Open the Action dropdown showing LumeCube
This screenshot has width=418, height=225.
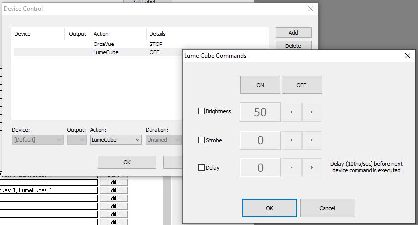point(116,139)
